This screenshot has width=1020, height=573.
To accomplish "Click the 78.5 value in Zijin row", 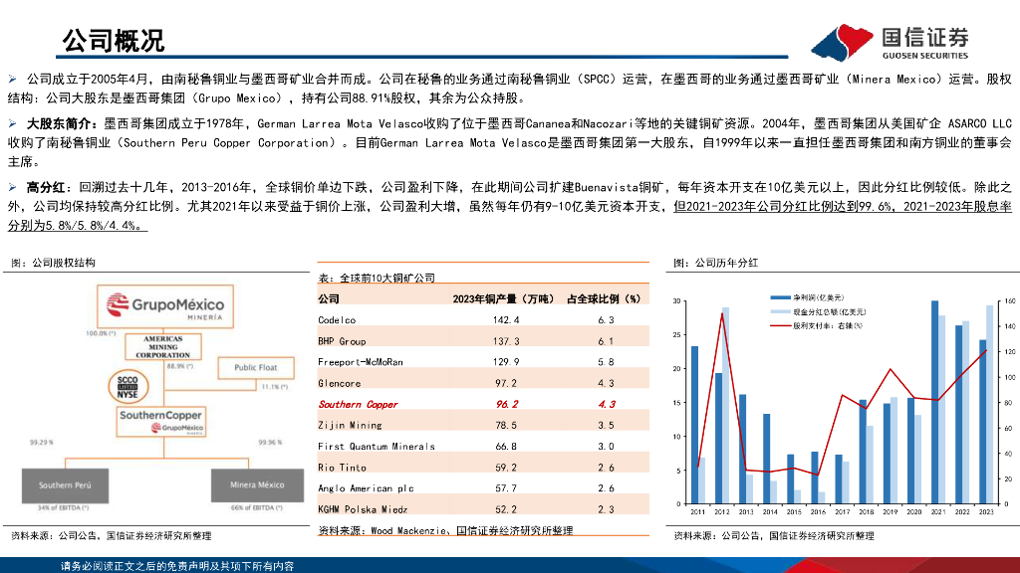I will [506, 425].
